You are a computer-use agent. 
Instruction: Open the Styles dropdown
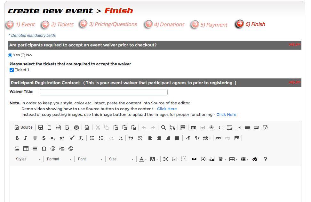click(x=28, y=159)
